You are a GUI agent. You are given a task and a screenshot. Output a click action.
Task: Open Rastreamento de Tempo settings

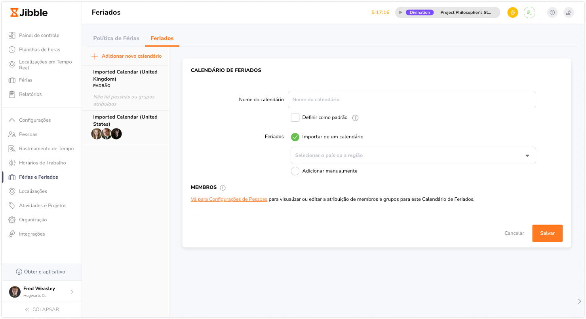(46, 149)
